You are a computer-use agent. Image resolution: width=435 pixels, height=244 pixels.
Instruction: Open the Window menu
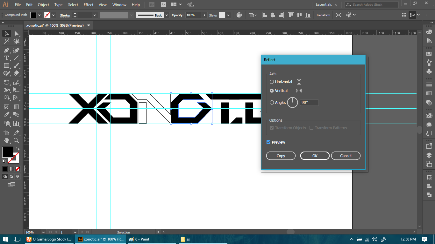[119, 5]
